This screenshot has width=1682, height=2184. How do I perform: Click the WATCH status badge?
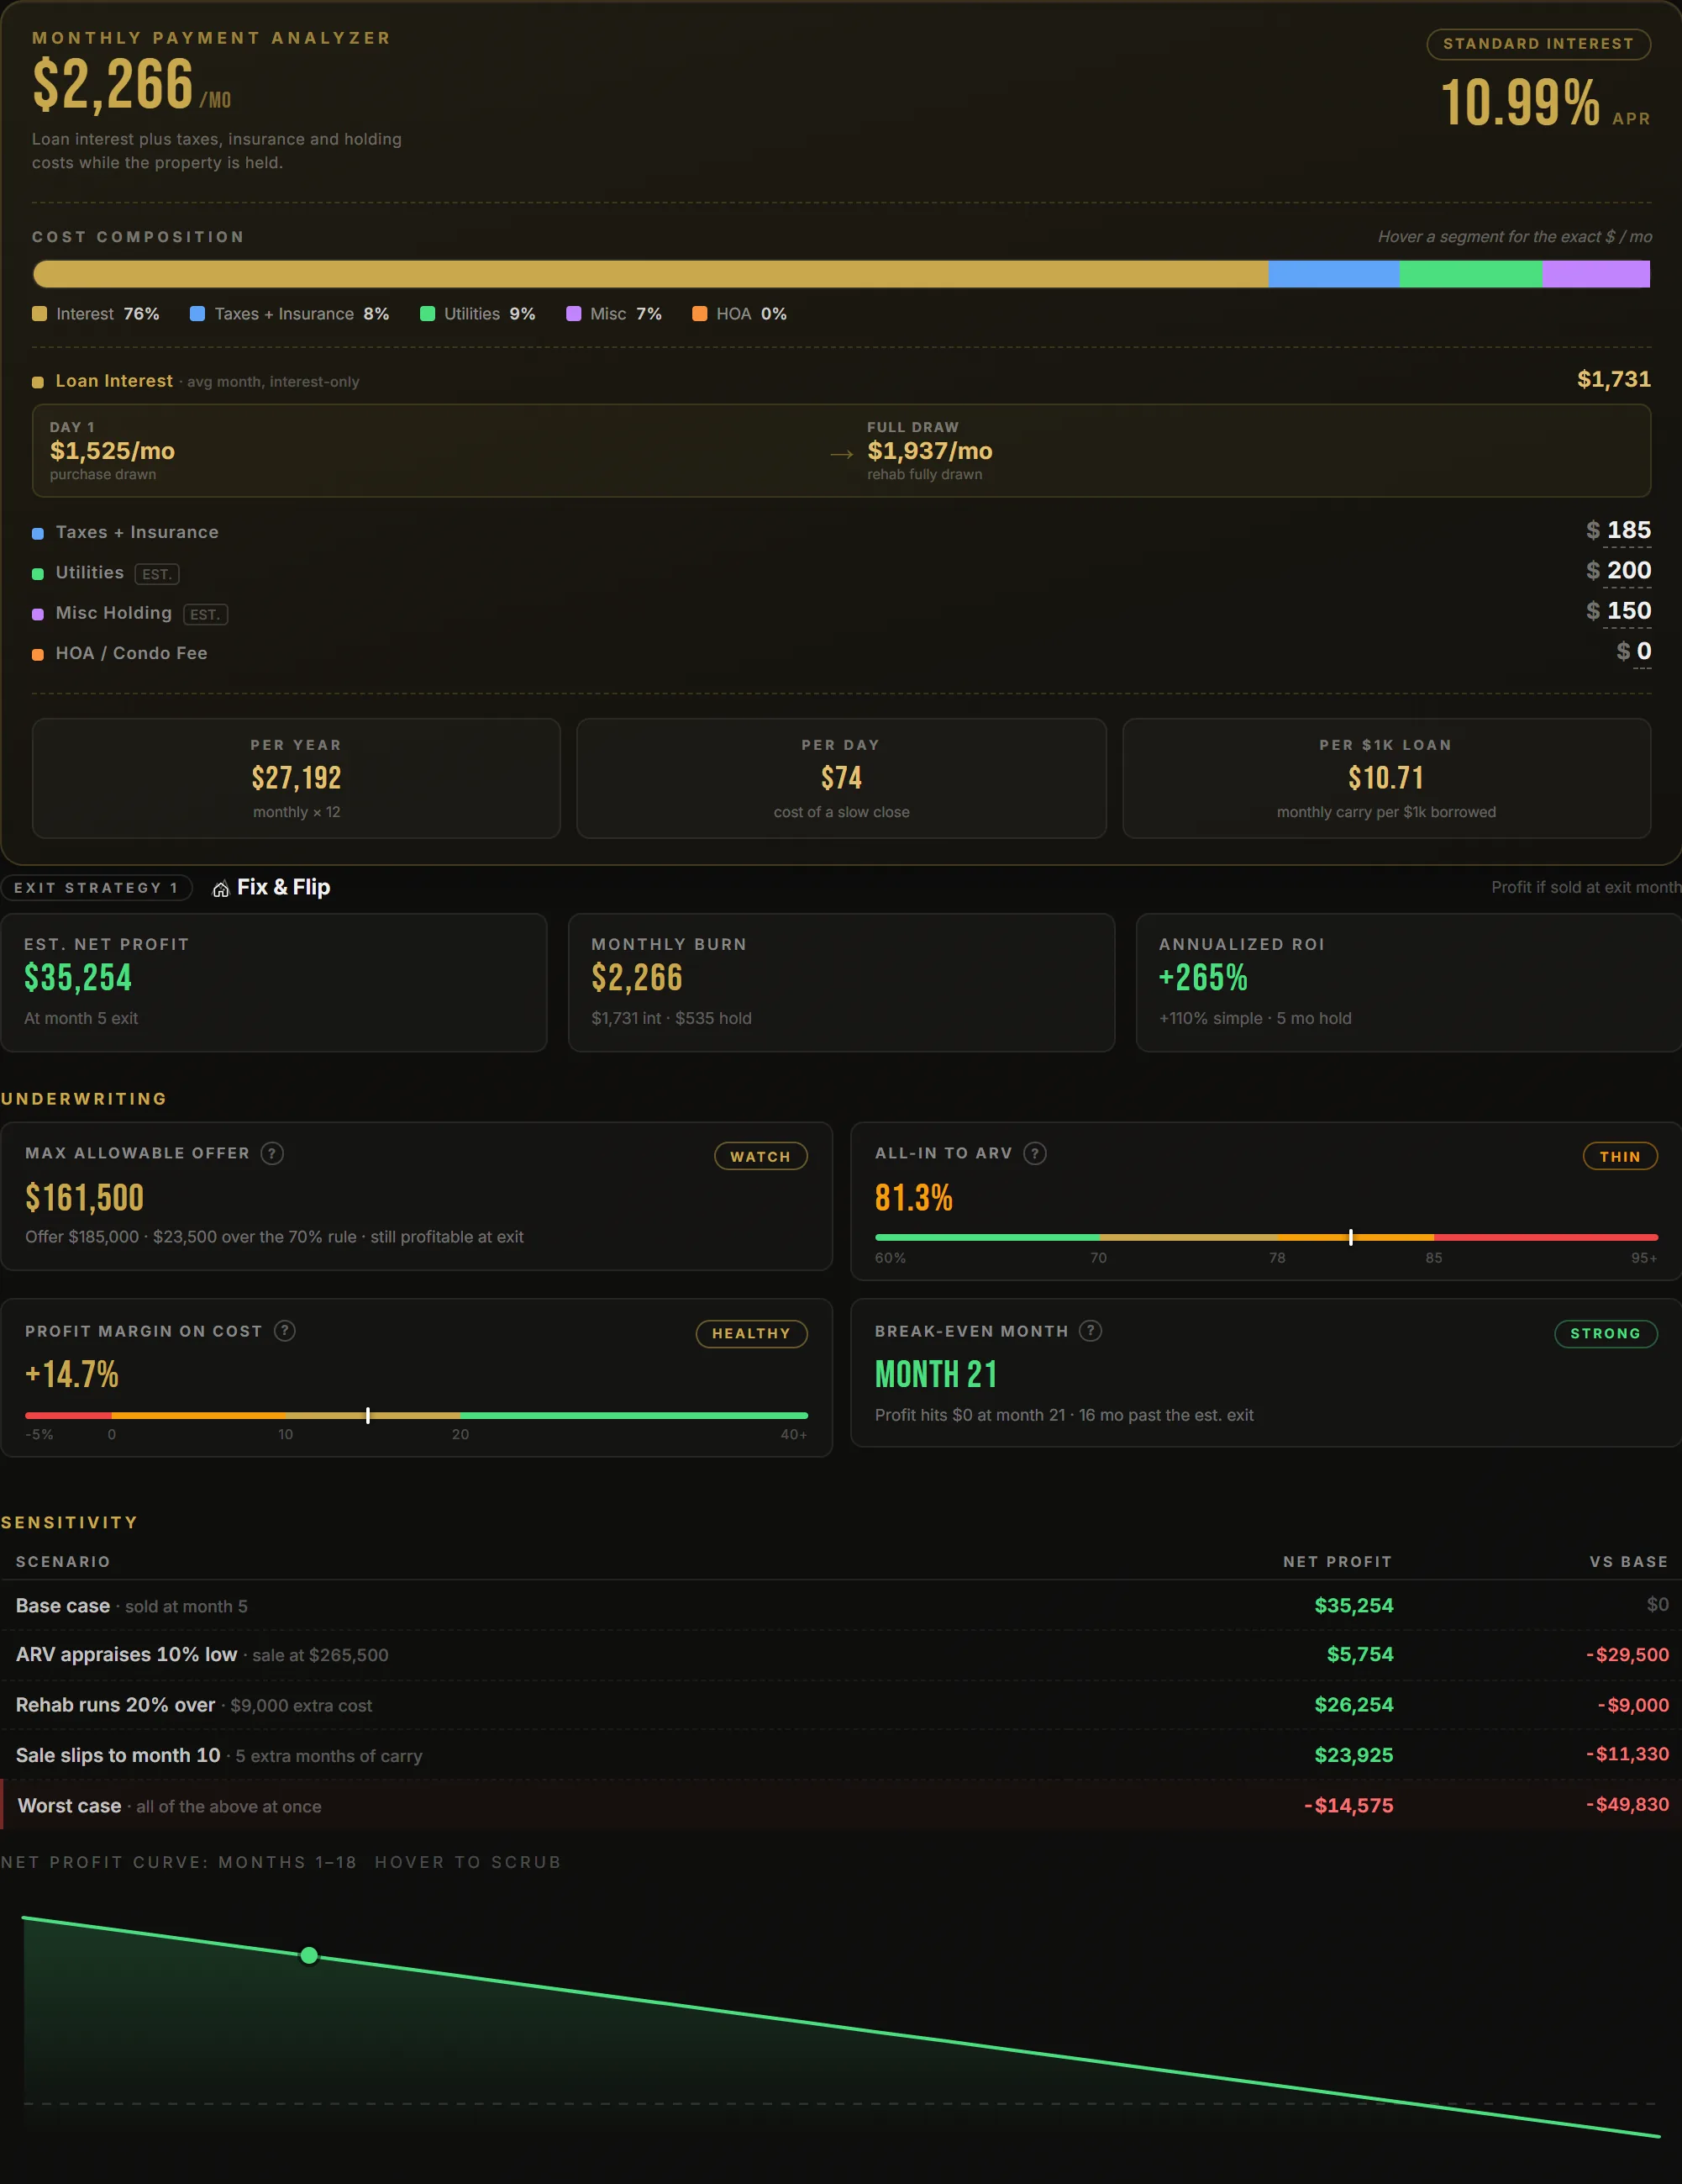click(760, 1156)
